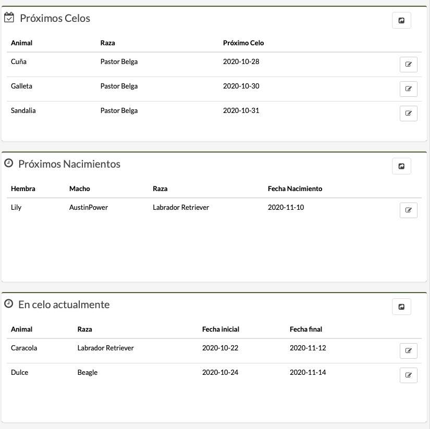Select the AustinPower macho cell
This screenshot has height=429, width=430.
89,207
